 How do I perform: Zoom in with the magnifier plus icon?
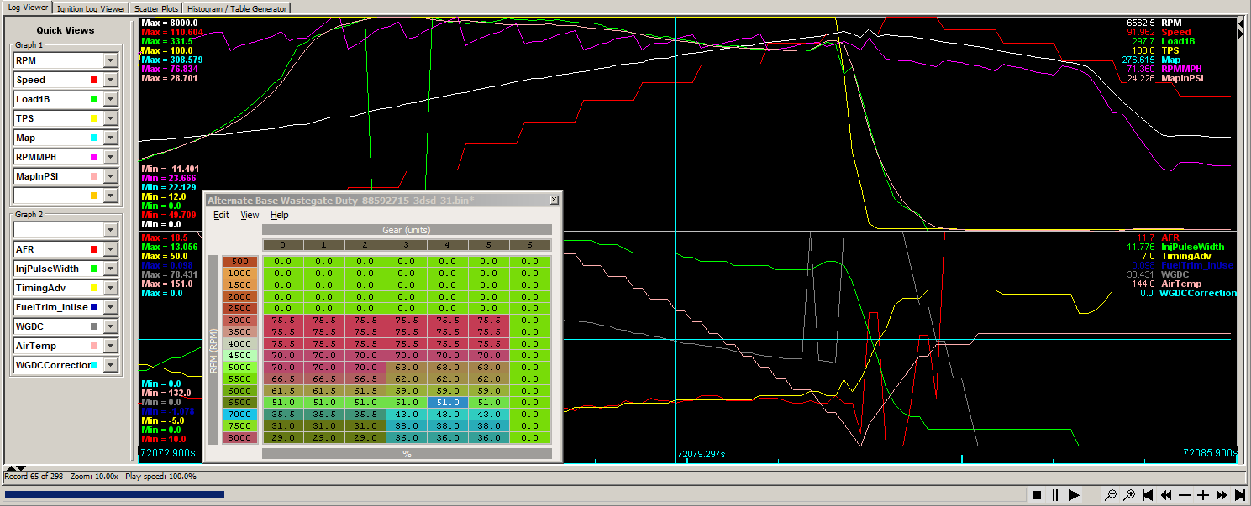coord(1129,495)
